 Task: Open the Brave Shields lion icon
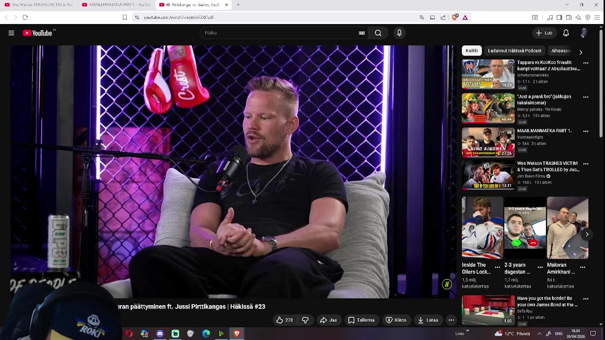point(455,17)
